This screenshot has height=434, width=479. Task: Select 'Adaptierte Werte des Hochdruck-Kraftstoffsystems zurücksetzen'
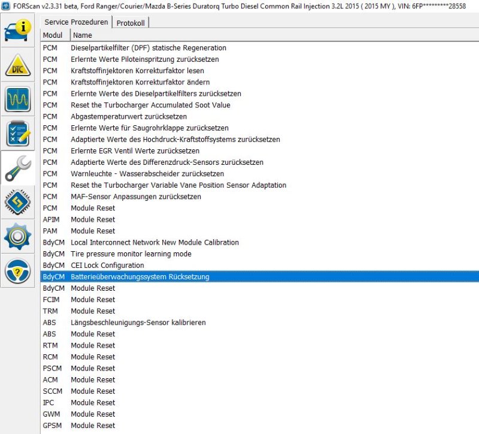(x=260, y=140)
